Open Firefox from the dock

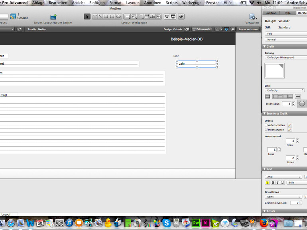264,223
